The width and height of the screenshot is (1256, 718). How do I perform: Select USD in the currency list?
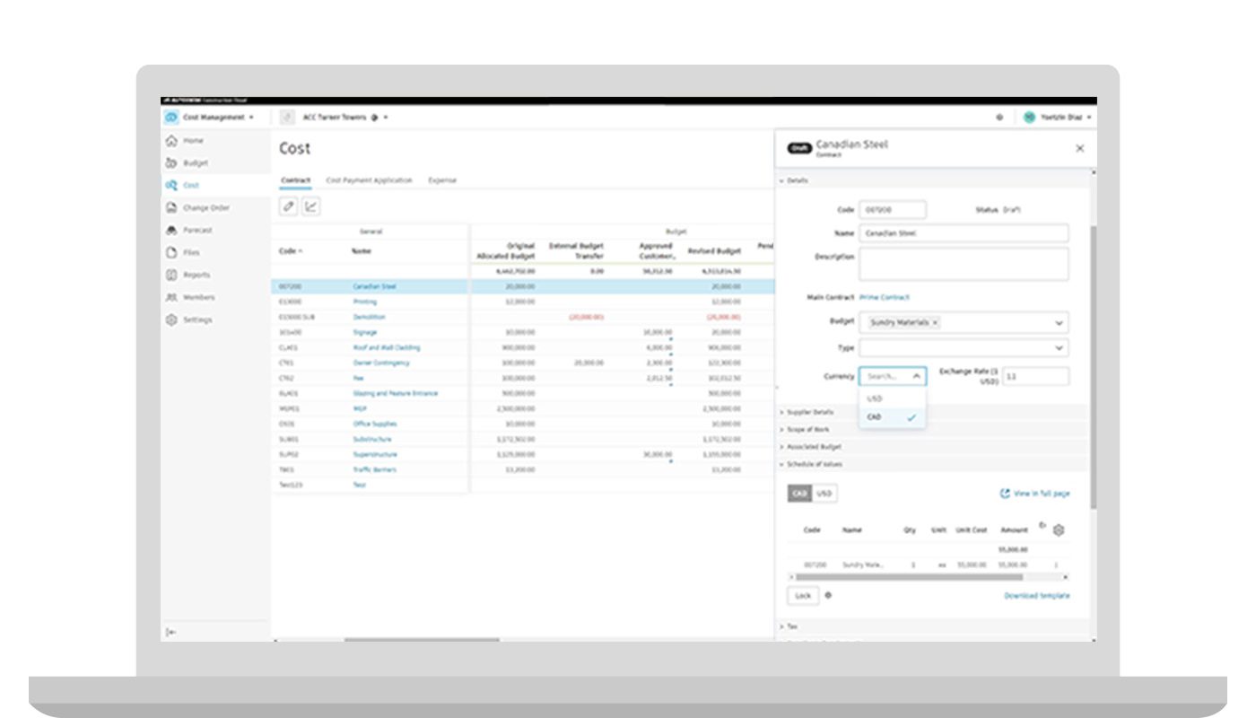893,398
